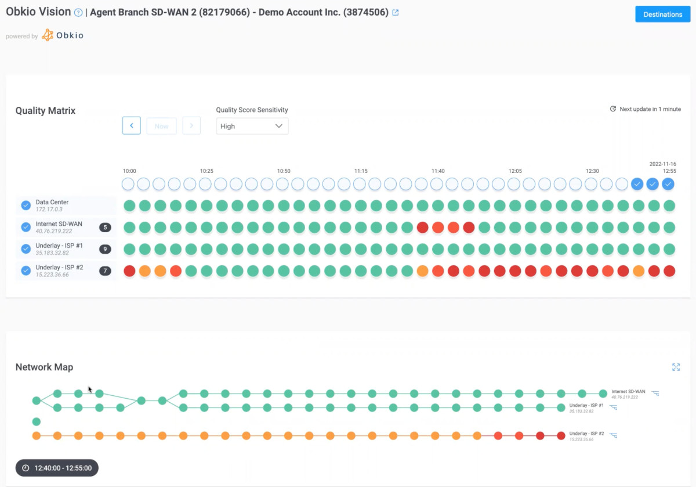This screenshot has height=487, width=696.
Task: Open help via the Obkio Vision question mark icon
Action: pos(78,12)
